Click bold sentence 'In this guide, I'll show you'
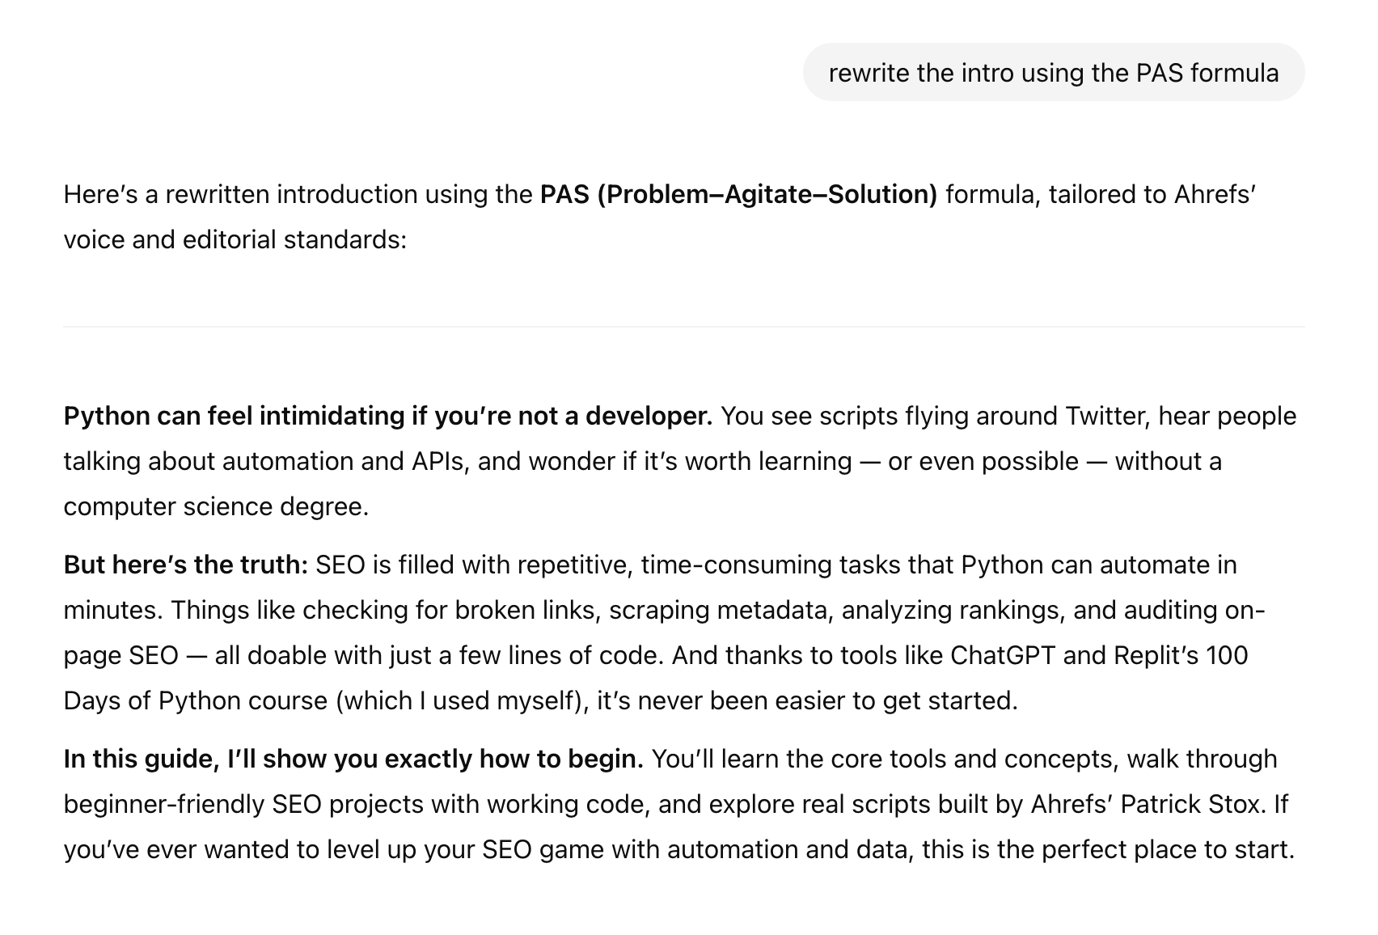 click(353, 759)
